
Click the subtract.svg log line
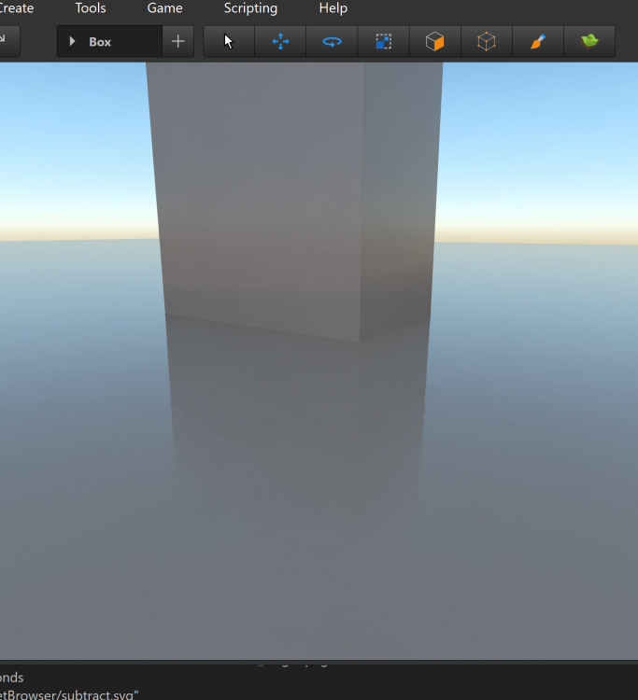pos(69,694)
